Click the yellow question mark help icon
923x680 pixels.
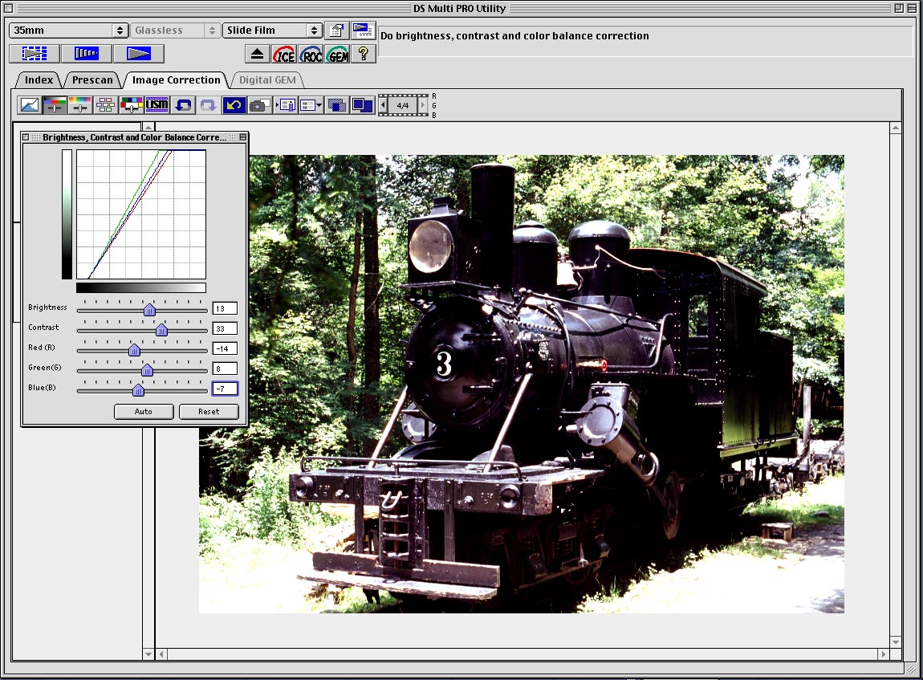click(364, 54)
